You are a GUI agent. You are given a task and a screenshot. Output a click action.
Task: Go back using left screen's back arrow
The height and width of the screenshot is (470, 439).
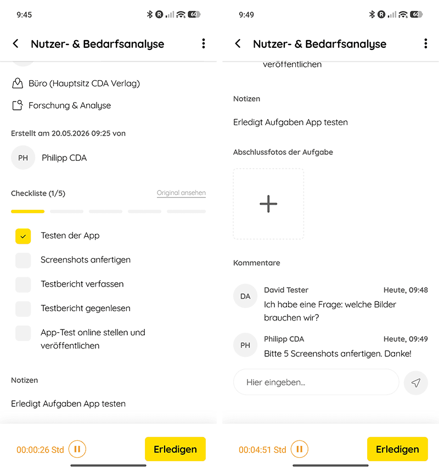click(x=15, y=44)
